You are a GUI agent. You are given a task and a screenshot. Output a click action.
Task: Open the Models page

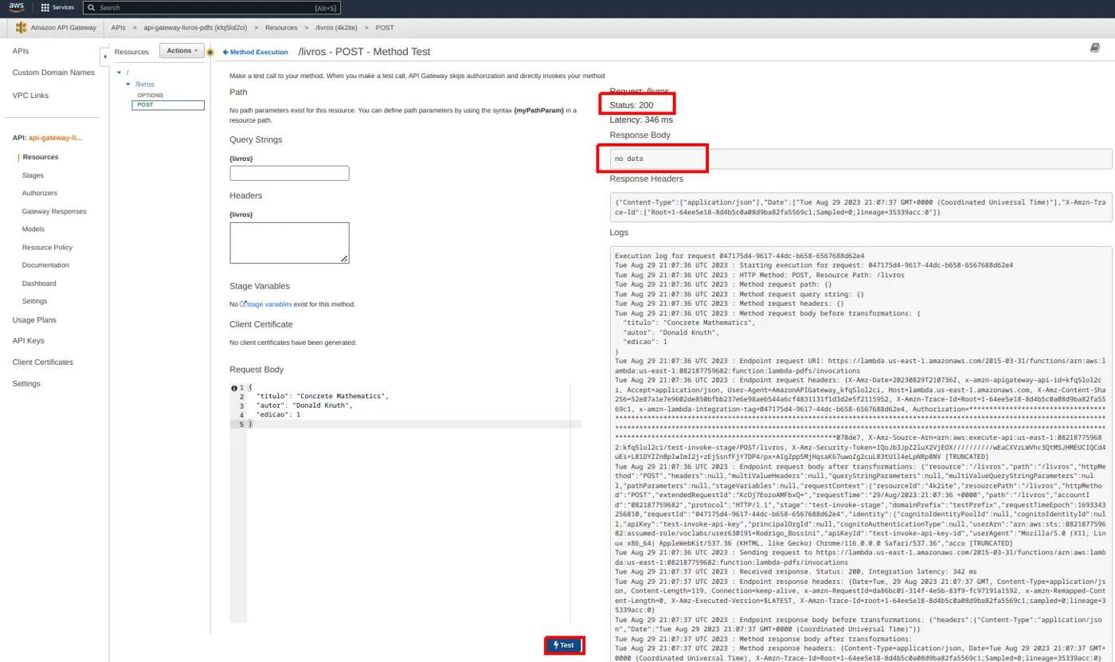(33, 229)
